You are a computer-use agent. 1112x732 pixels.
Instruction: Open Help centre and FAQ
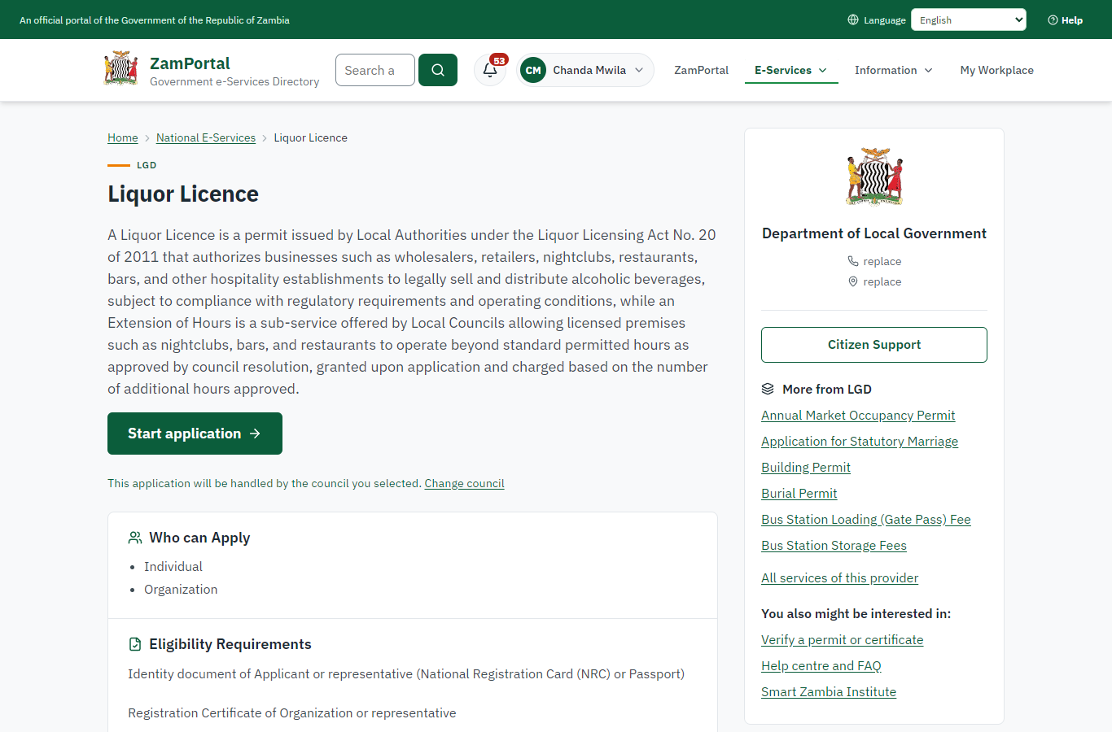pos(821,665)
